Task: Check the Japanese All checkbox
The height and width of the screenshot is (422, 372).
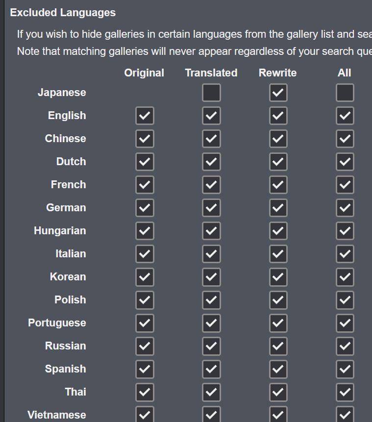Action: pos(345,93)
